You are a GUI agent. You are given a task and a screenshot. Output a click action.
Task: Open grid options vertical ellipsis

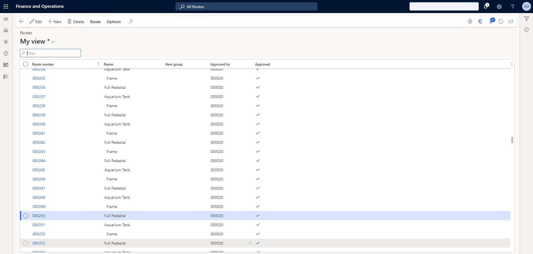coord(512,64)
